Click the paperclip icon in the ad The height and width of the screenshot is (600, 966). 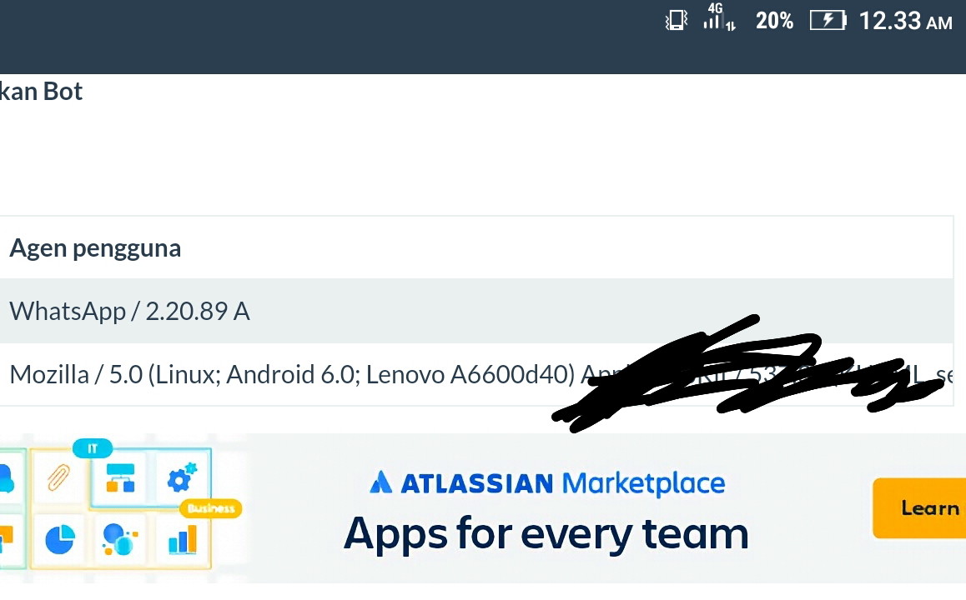58,478
